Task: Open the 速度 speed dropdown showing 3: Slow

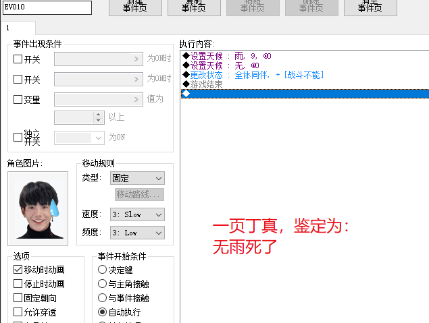Action: pyautogui.click(x=137, y=214)
